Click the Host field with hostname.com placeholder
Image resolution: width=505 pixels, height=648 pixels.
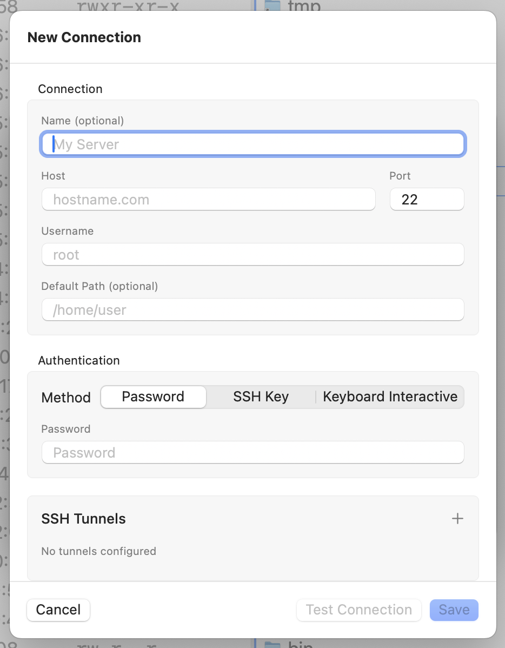pos(209,200)
